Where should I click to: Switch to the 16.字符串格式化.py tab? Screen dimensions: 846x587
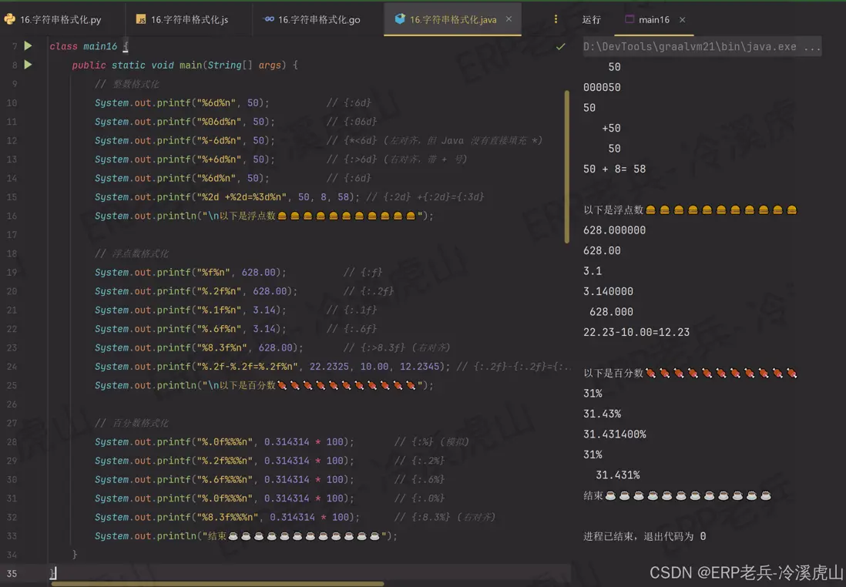(60, 19)
